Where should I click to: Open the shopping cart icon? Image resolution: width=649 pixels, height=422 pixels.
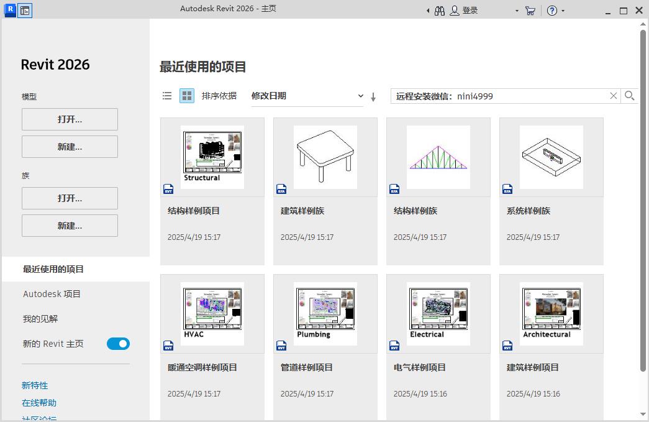click(x=530, y=11)
